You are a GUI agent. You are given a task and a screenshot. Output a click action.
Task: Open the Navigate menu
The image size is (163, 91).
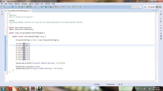point(24,4)
